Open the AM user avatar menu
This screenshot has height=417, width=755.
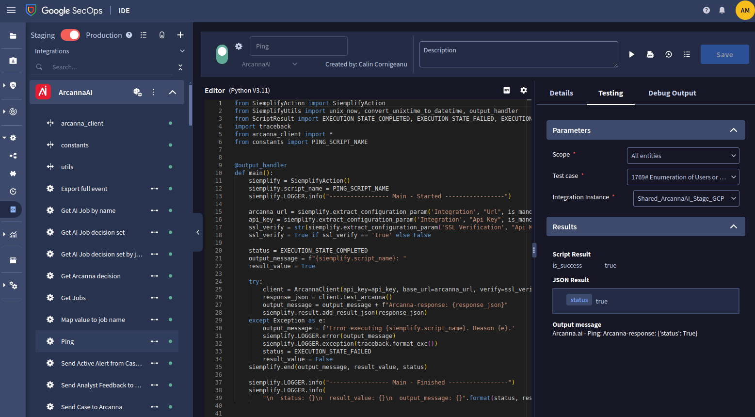click(x=745, y=10)
